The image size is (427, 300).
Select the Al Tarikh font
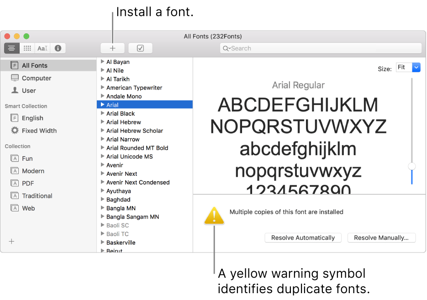pos(118,79)
